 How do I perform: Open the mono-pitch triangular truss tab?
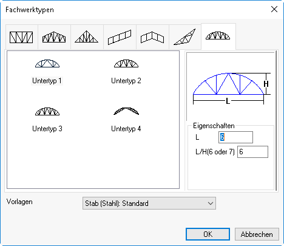[185, 37]
